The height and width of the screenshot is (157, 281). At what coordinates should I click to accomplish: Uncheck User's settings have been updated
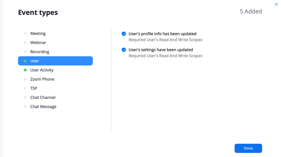click(124, 50)
